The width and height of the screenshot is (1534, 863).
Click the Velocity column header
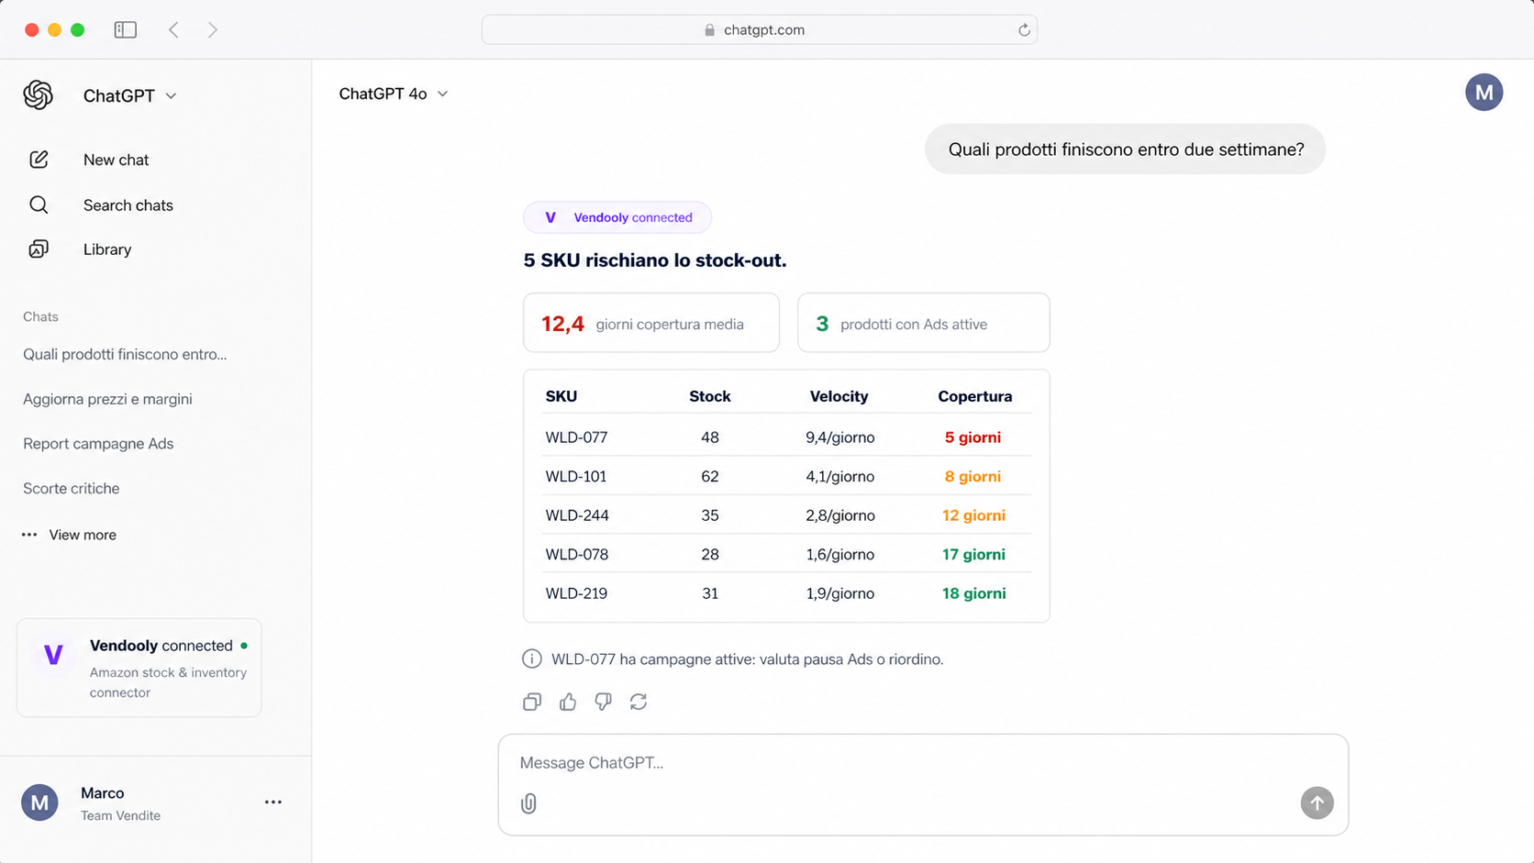click(x=839, y=396)
